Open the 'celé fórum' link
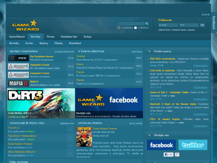This screenshot has height=163, width=217. [x=137, y=52]
